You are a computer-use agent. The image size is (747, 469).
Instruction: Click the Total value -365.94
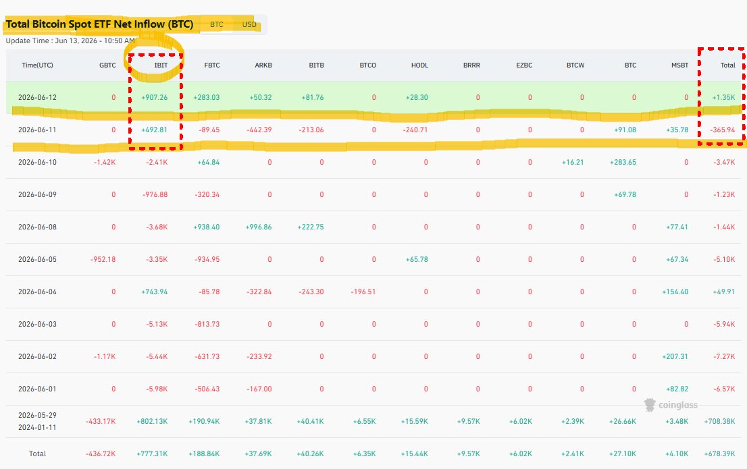click(x=722, y=130)
